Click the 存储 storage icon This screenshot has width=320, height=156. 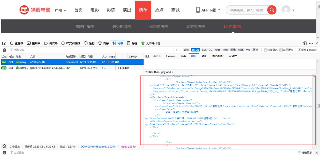[129, 43]
